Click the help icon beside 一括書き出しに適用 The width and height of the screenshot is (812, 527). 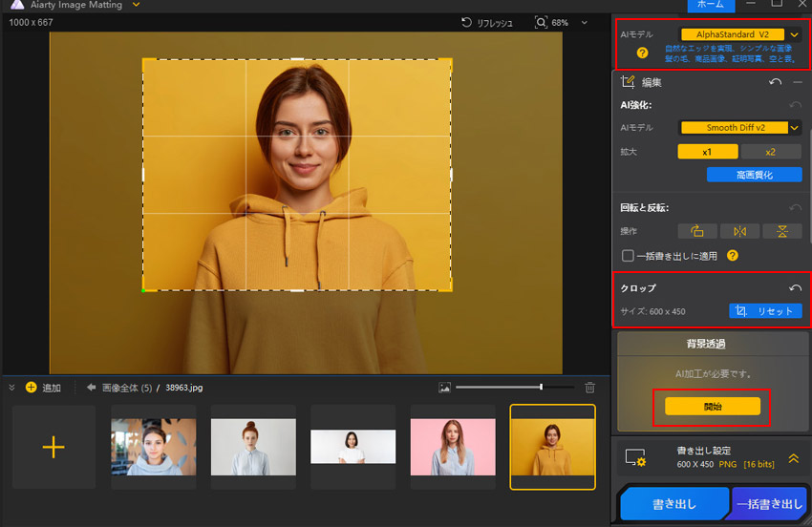click(x=733, y=255)
